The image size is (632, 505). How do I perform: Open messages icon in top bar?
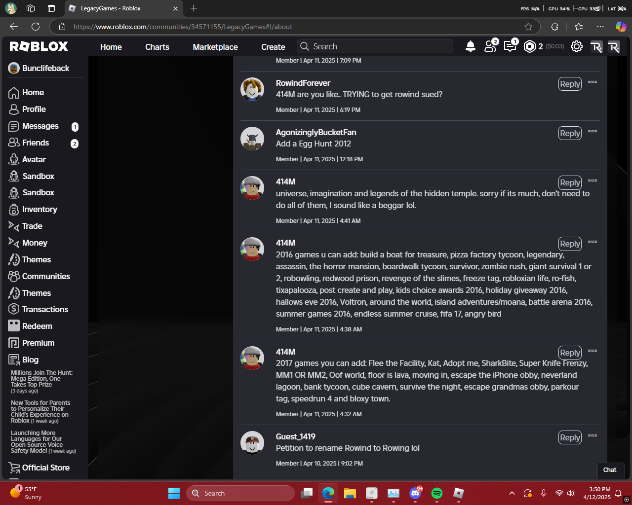point(510,46)
